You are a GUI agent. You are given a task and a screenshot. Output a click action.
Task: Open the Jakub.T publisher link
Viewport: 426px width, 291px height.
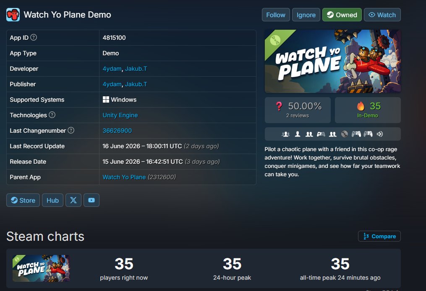[x=136, y=84]
